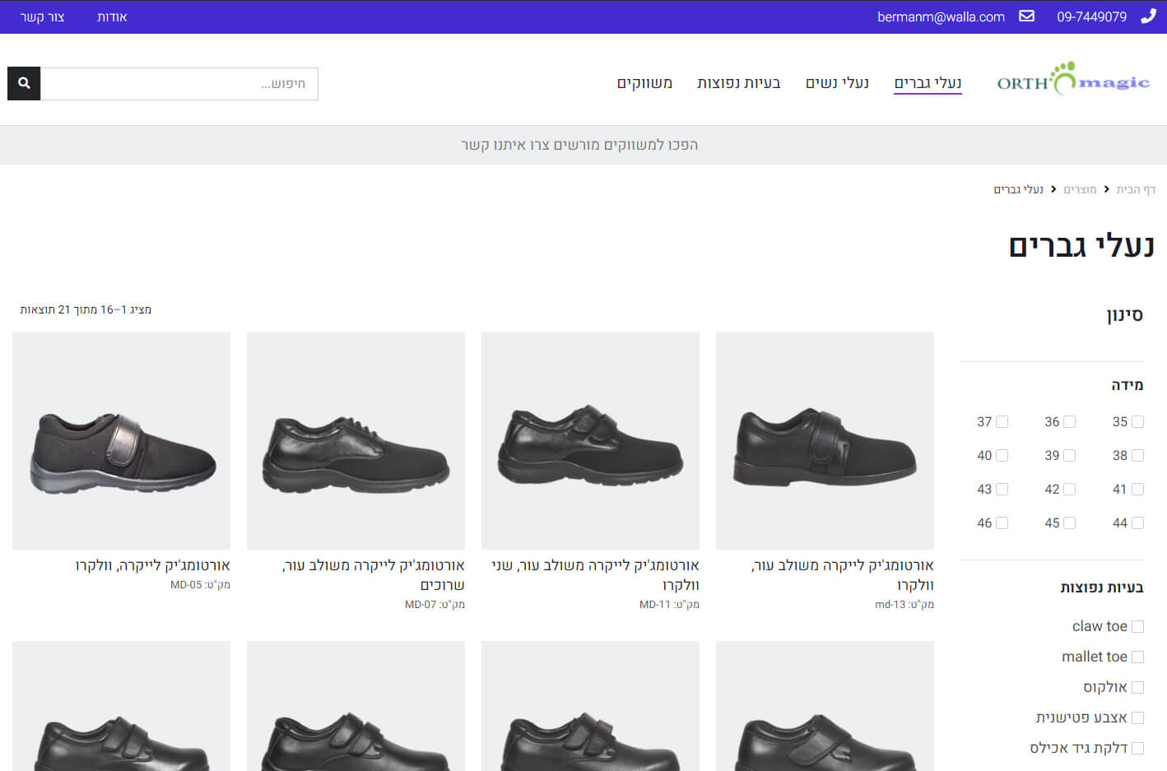The height and width of the screenshot is (771, 1167).
Task: Enable the אוקלוס filter
Action: coord(1137,687)
